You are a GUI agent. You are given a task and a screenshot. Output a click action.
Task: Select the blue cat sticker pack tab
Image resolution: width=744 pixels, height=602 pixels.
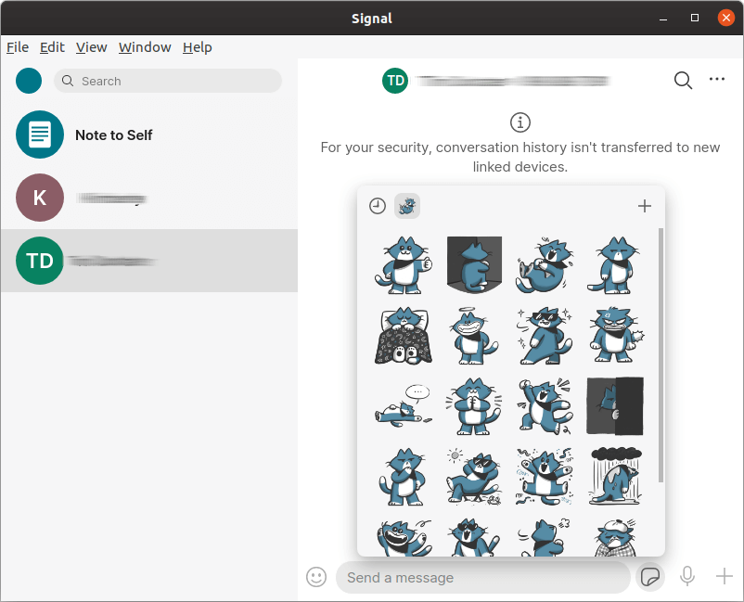pos(407,206)
